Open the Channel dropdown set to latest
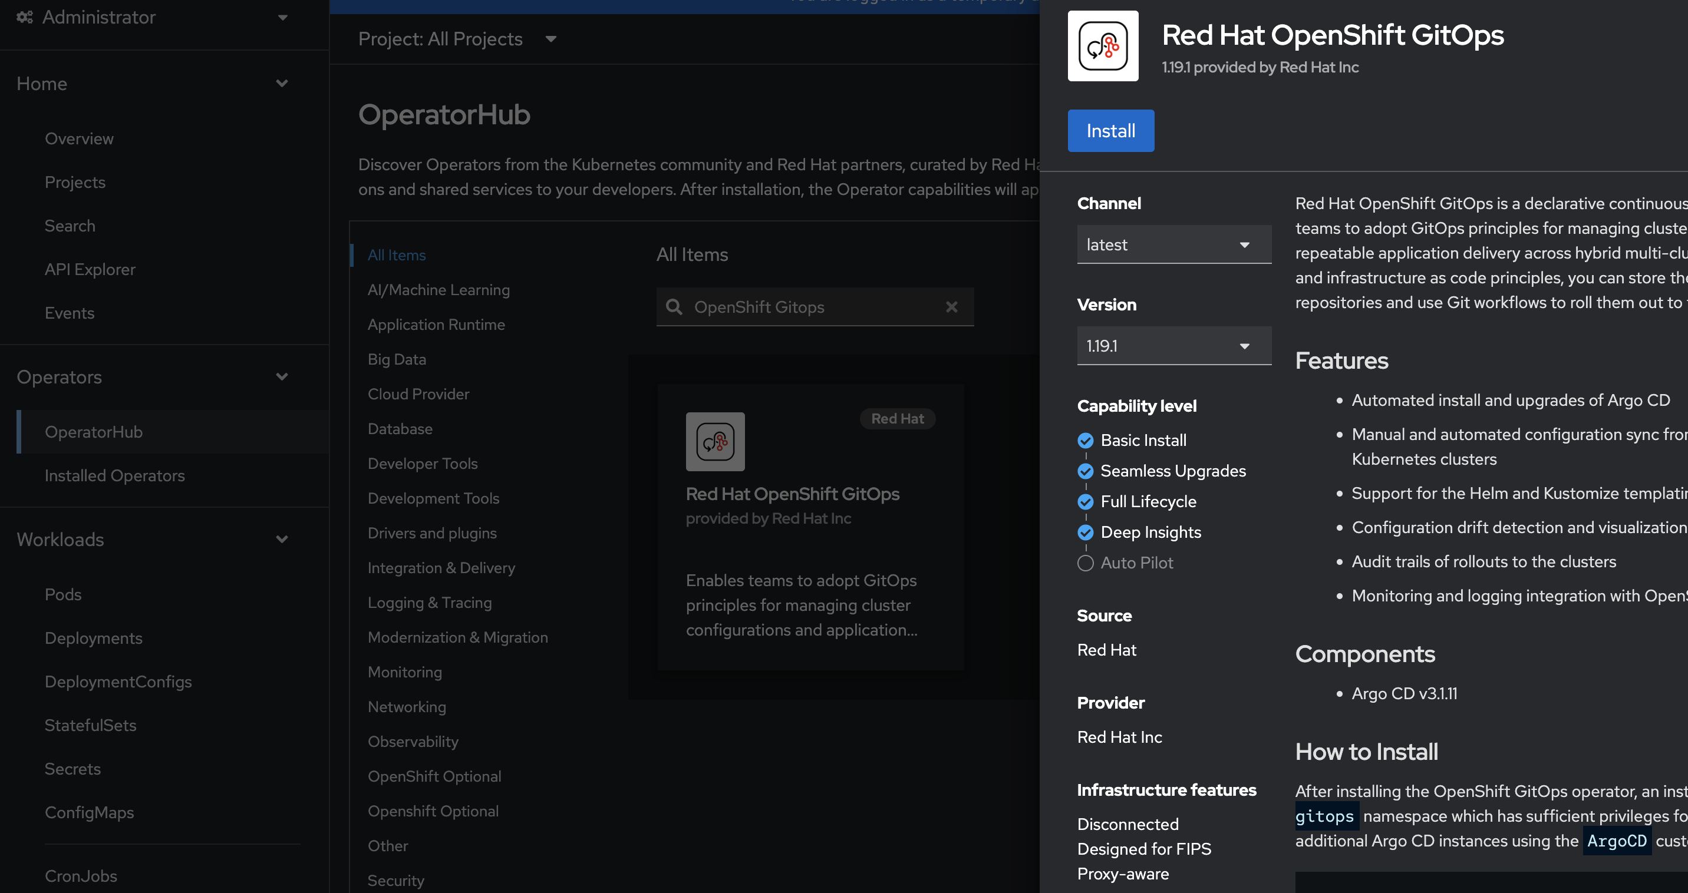This screenshot has width=1688, height=893. point(1173,245)
